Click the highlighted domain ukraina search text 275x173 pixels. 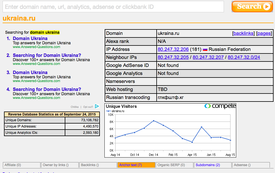[x=45, y=32]
